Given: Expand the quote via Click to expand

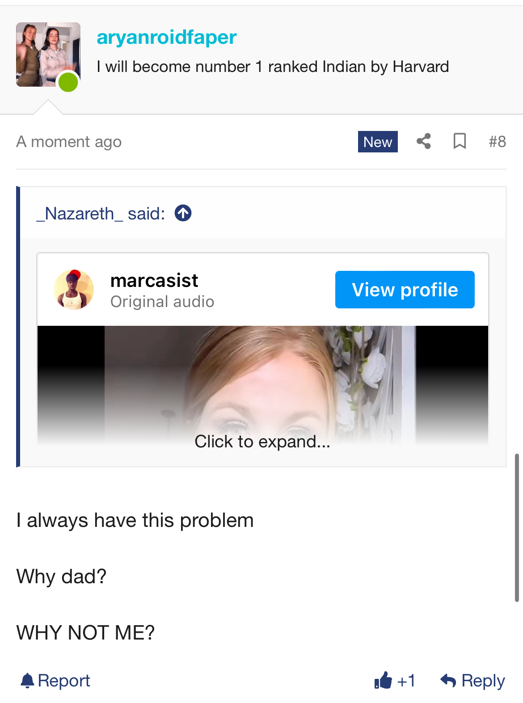Looking at the screenshot, I should (262, 442).
